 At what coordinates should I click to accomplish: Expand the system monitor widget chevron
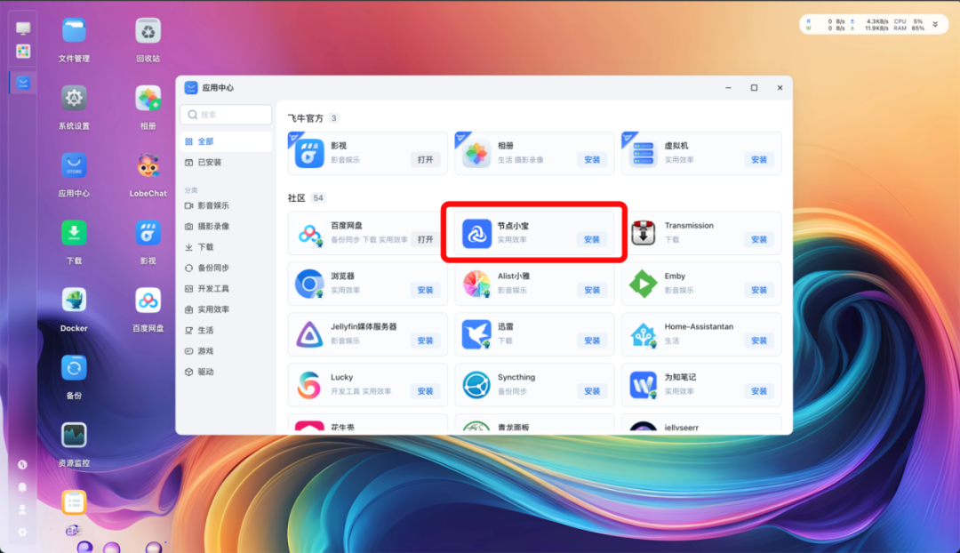pyautogui.click(x=935, y=25)
